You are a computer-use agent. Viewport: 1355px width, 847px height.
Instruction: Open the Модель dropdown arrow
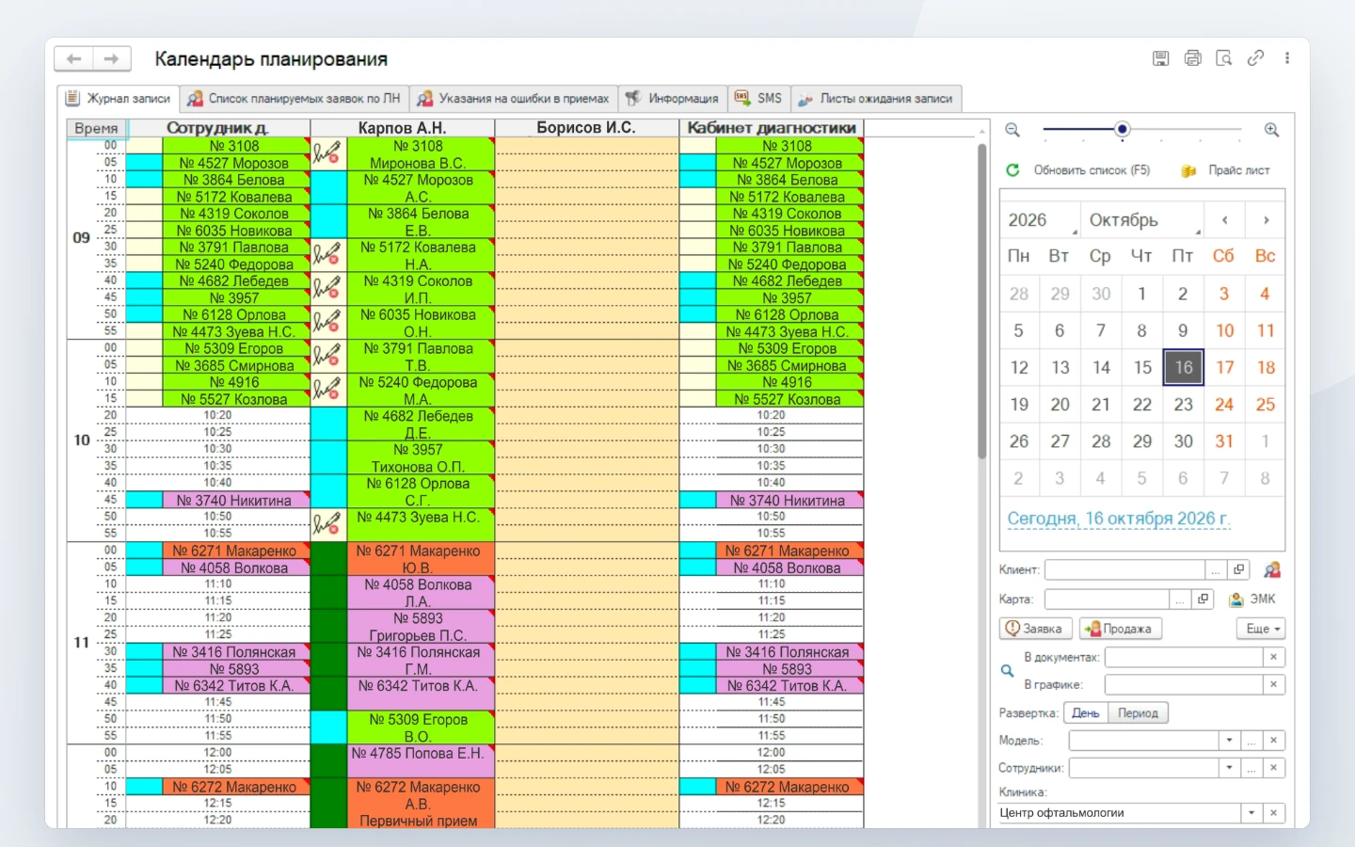point(1229,740)
